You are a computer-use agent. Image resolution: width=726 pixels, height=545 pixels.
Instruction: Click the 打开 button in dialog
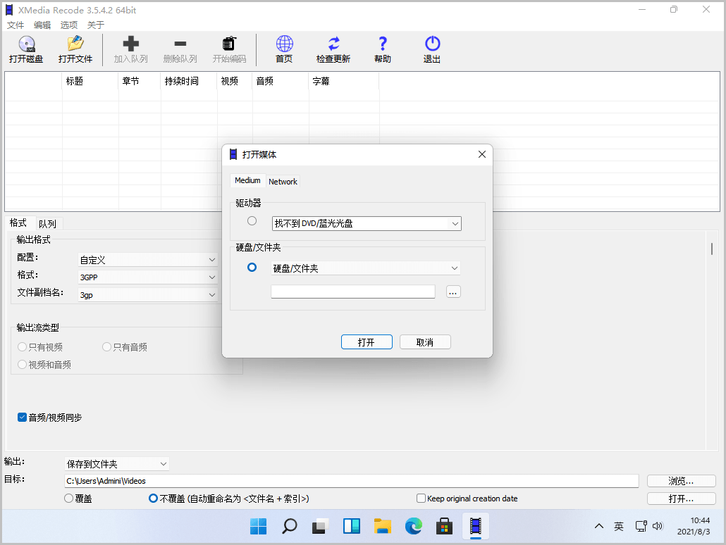pyautogui.click(x=367, y=342)
